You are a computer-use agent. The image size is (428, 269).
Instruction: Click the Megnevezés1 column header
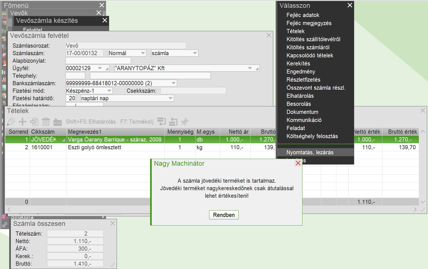tap(116, 132)
